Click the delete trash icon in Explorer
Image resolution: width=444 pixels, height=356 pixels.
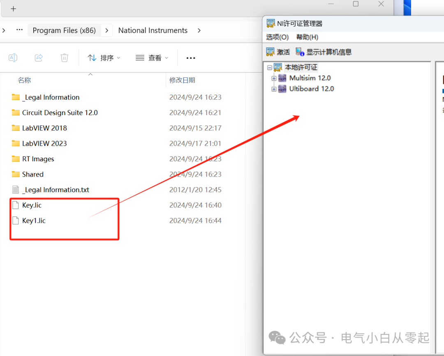click(x=65, y=58)
